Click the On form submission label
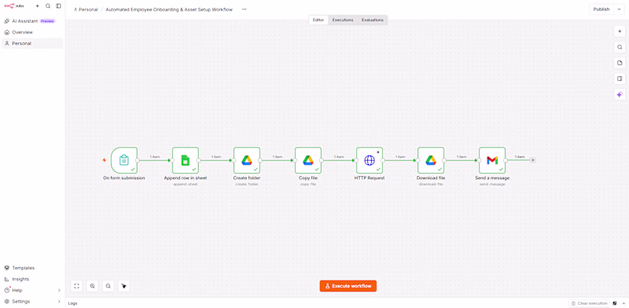629x308 pixels. coord(124,178)
